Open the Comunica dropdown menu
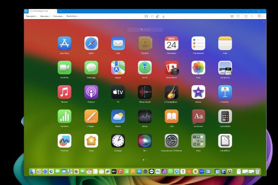This screenshot has width=278, height=185. [58, 16]
